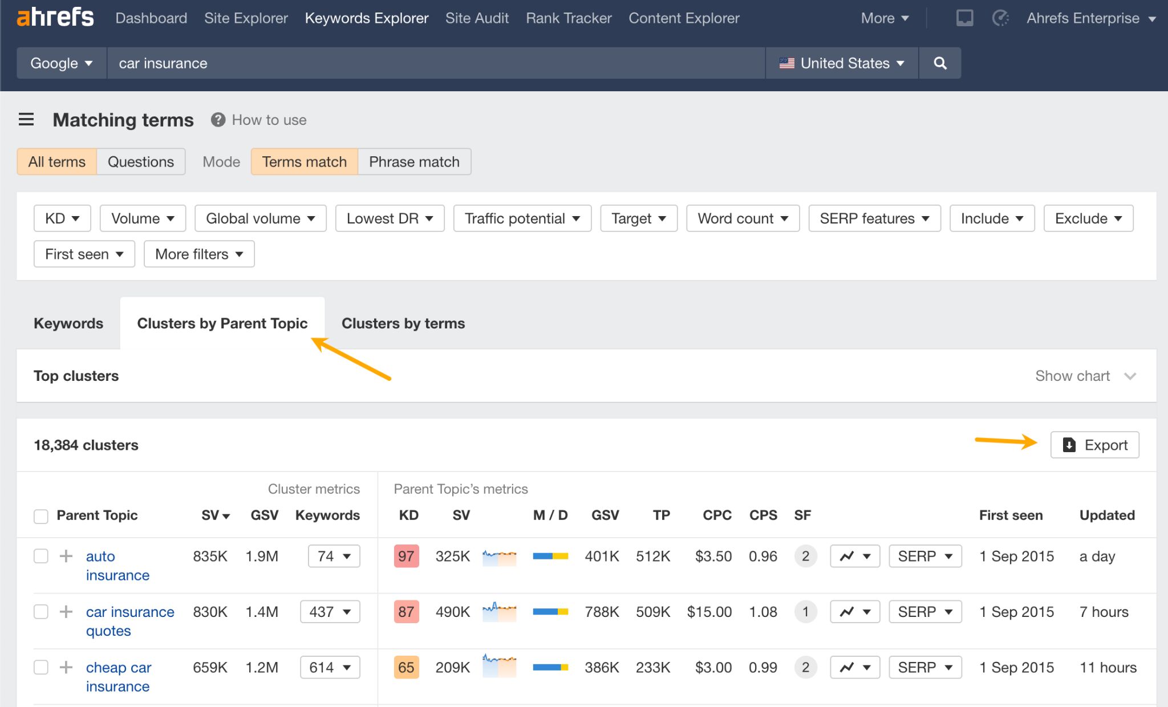Sort by the SV column header
The width and height of the screenshot is (1168, 707).
[215, 515]
